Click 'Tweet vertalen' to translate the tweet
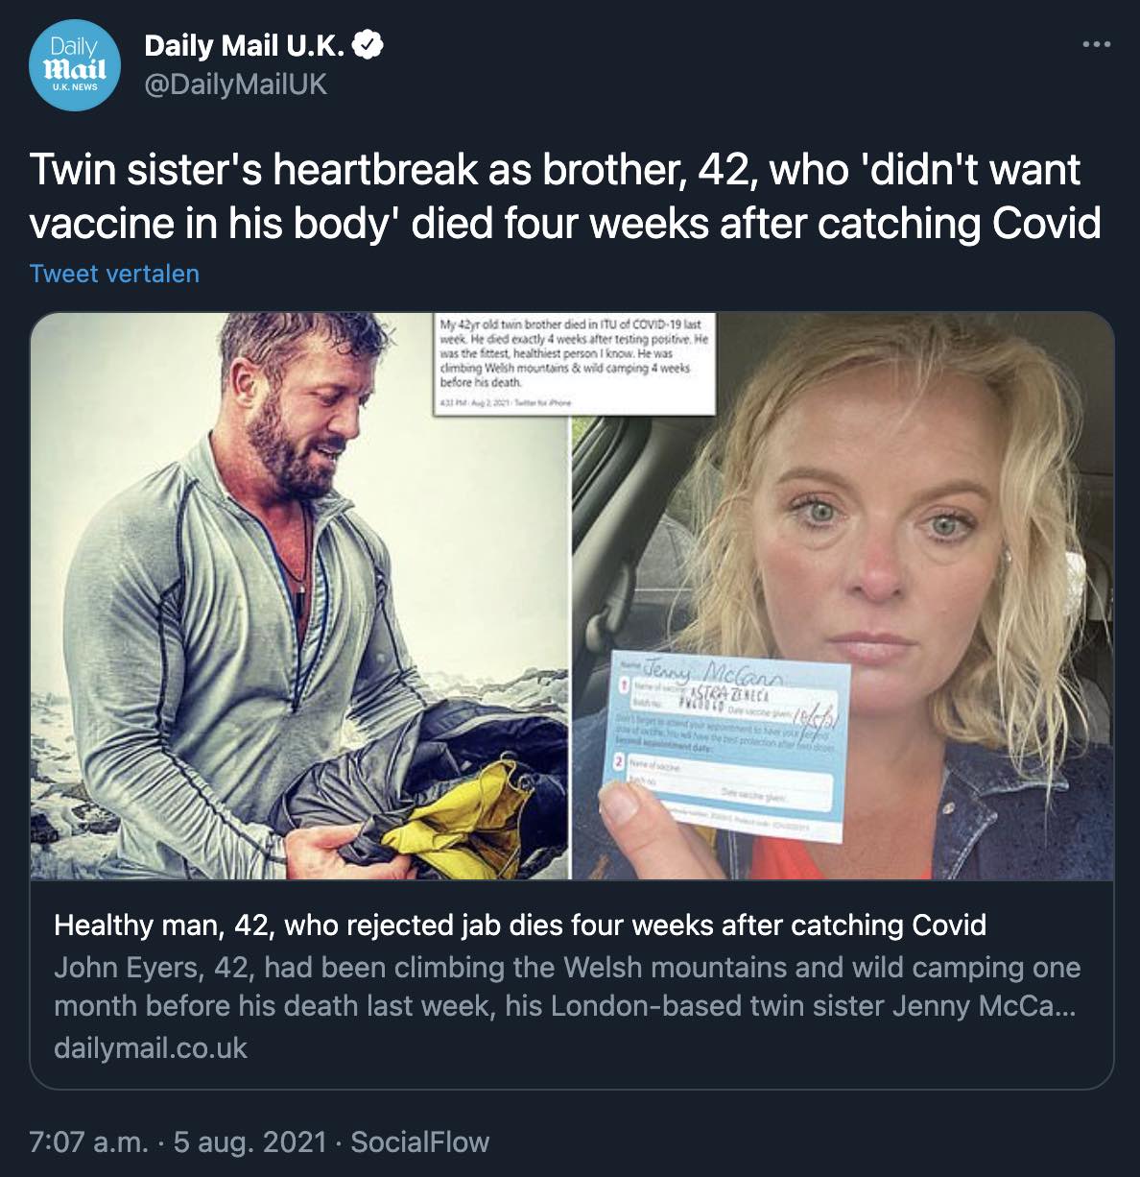Screen dimensions: 1140x1177 pyautogui.click(x=114, y=274)
